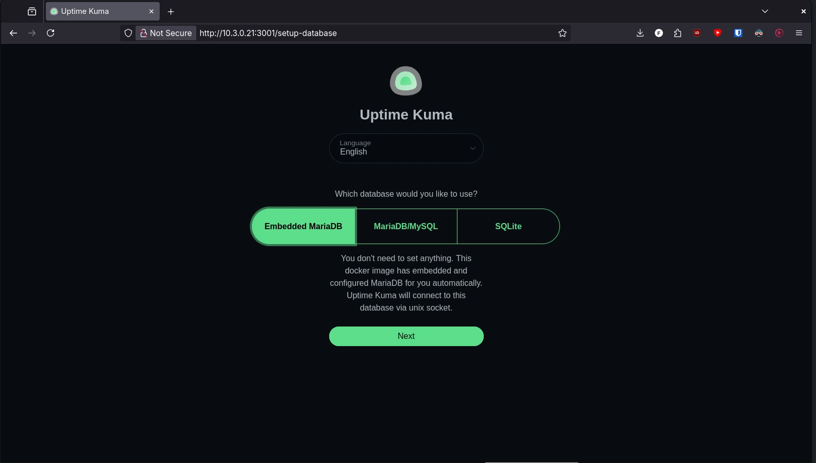
Task: Select the Embedded MariaDB option
Action: coord(303,227)
